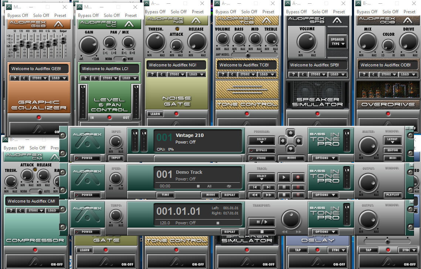Click the 'C' button in the Audiffex LC window
Viewport: 421px width, 269px height.
pos(95,78)
